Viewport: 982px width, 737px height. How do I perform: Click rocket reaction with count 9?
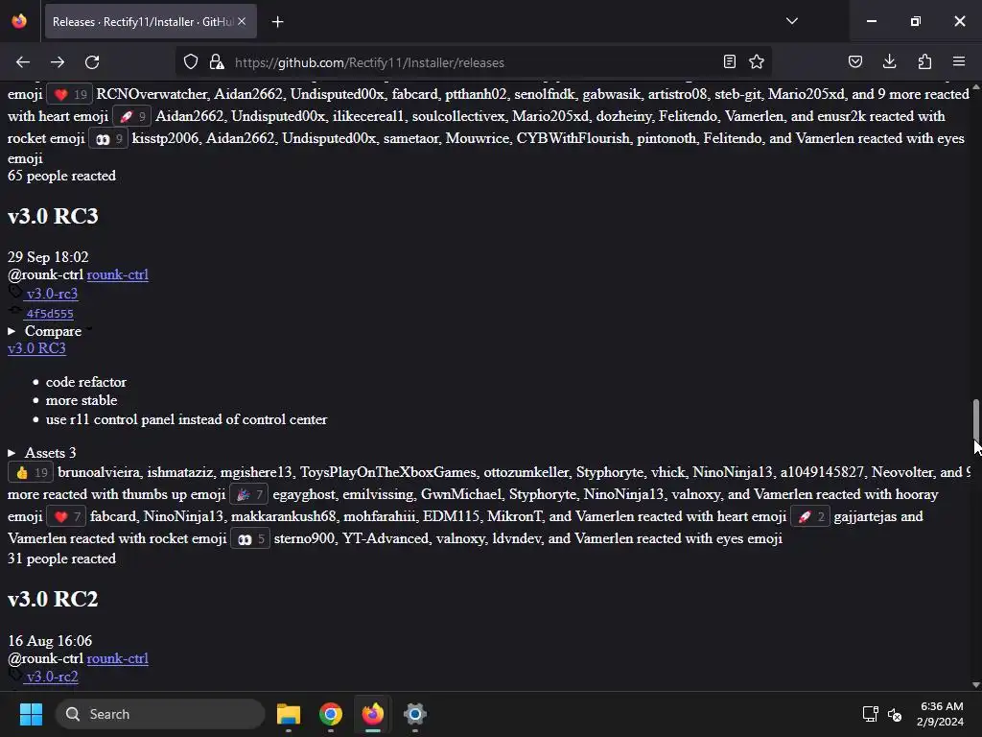[x=132, y=116]
